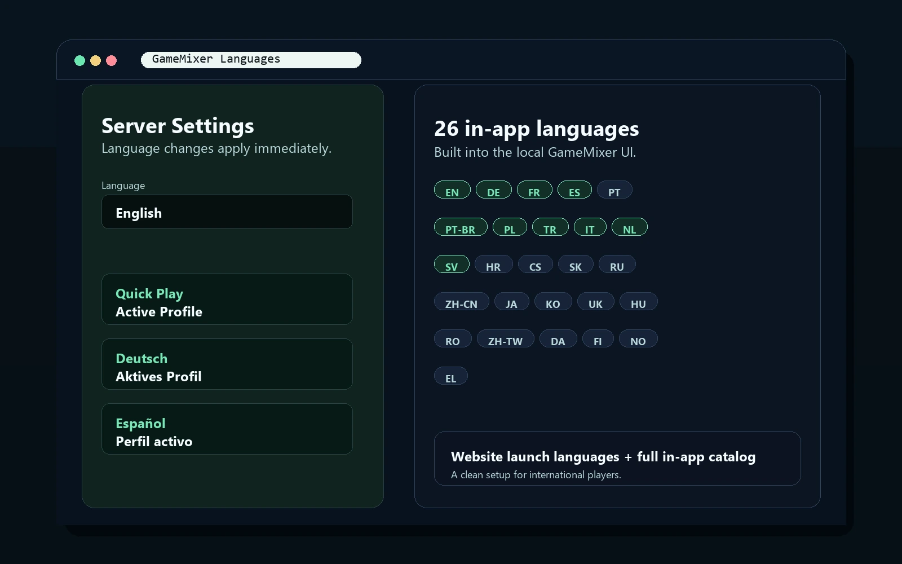Choose the TR language chip
Viewport: 902px width, 564px height.
tap(550, 227)
